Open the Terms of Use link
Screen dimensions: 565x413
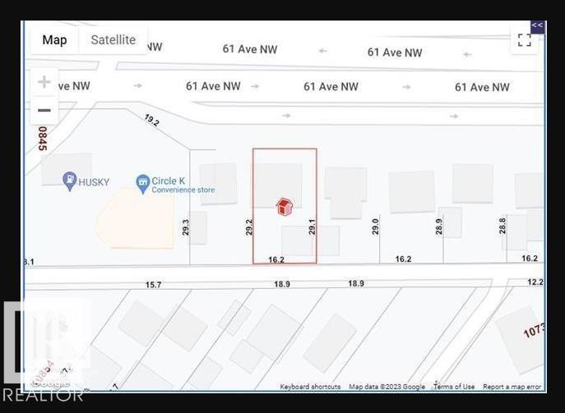pyautogui.click(x=454, y=387)
